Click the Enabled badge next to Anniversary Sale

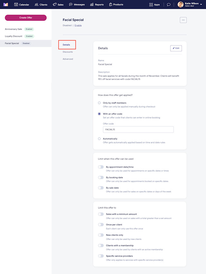29,29
